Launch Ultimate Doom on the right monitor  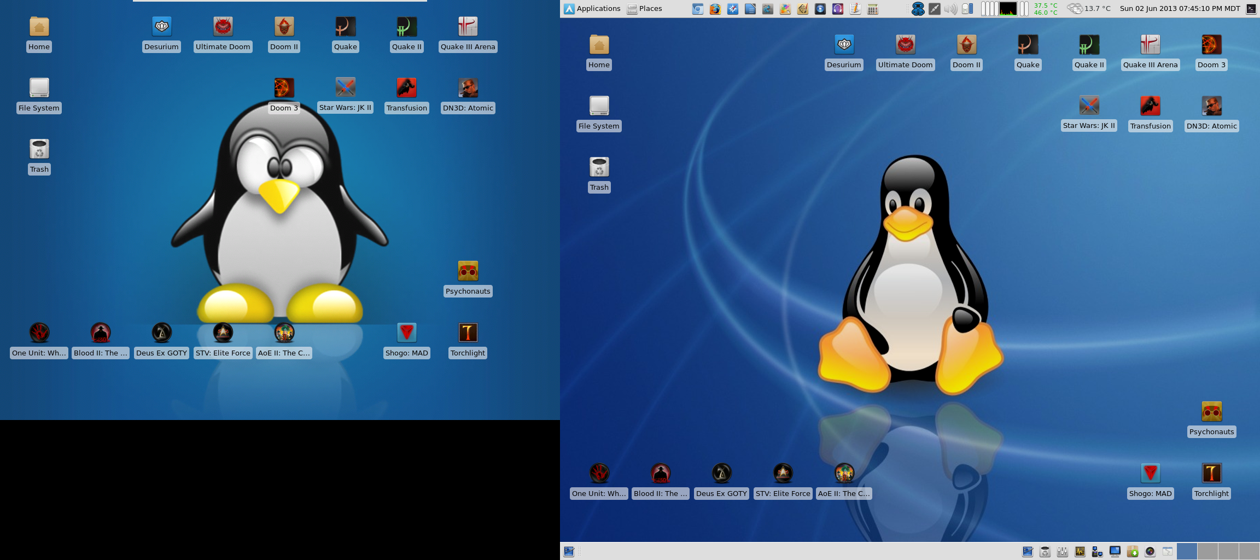(x=906, y=52)
